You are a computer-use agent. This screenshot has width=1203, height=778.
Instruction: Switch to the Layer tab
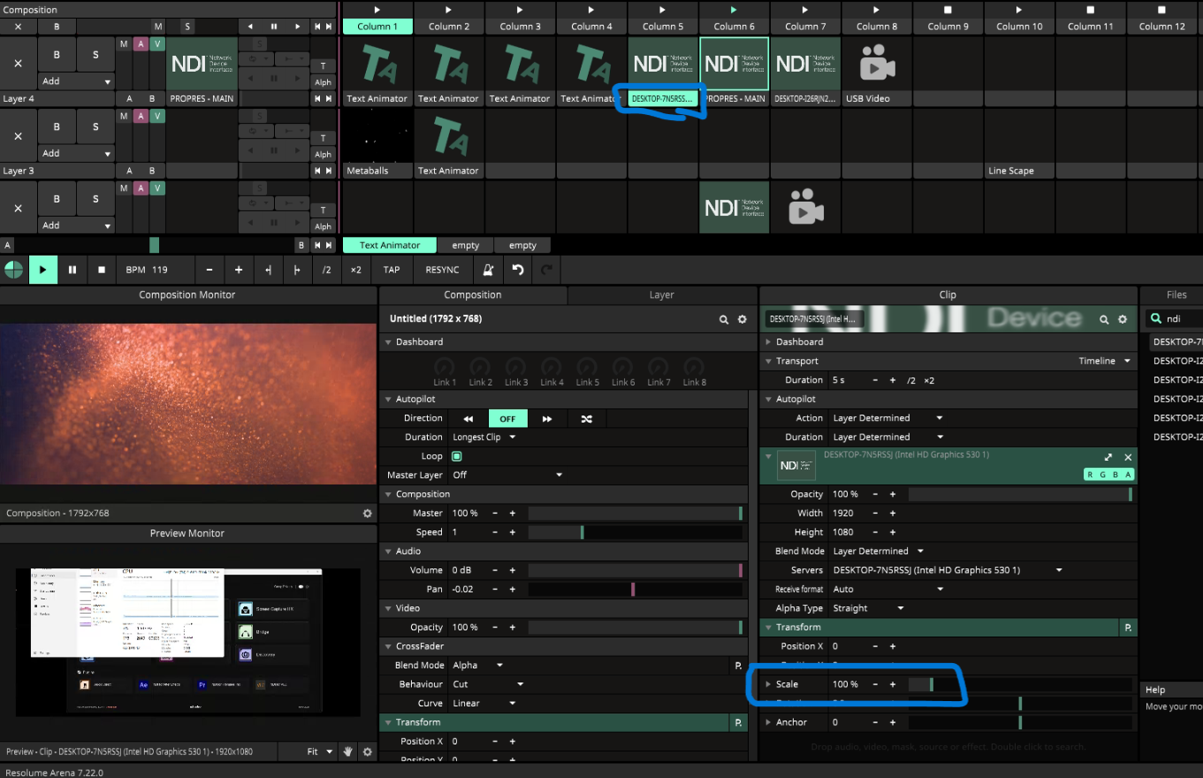(x=661, y=294)
